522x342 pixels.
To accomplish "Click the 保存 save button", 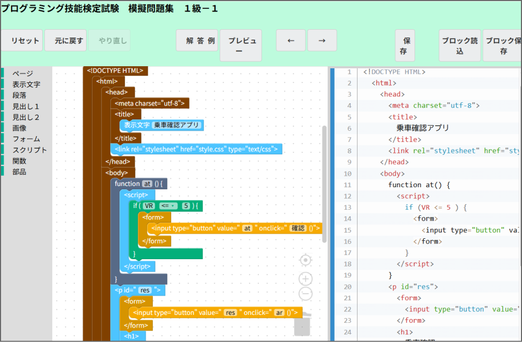I will (405, 45).
